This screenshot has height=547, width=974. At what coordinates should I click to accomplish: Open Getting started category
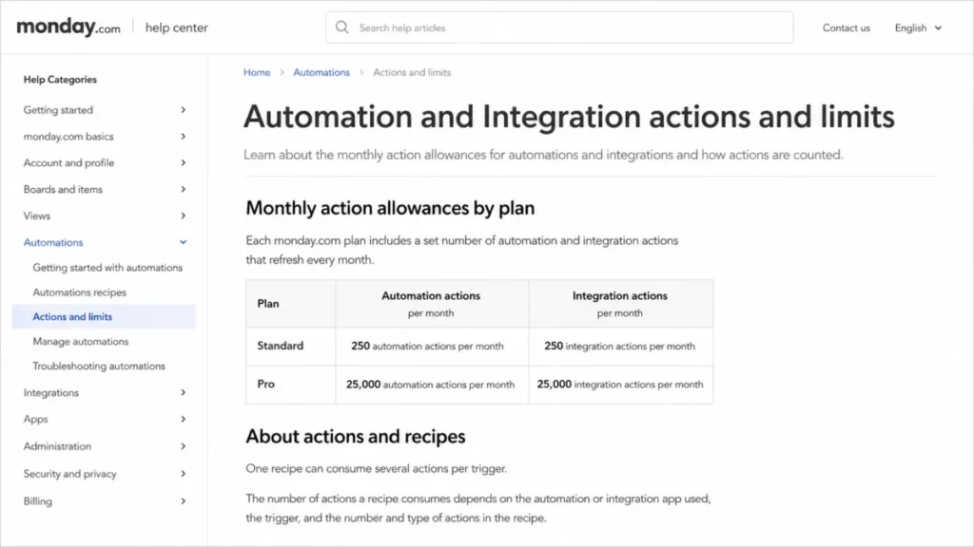58,110
